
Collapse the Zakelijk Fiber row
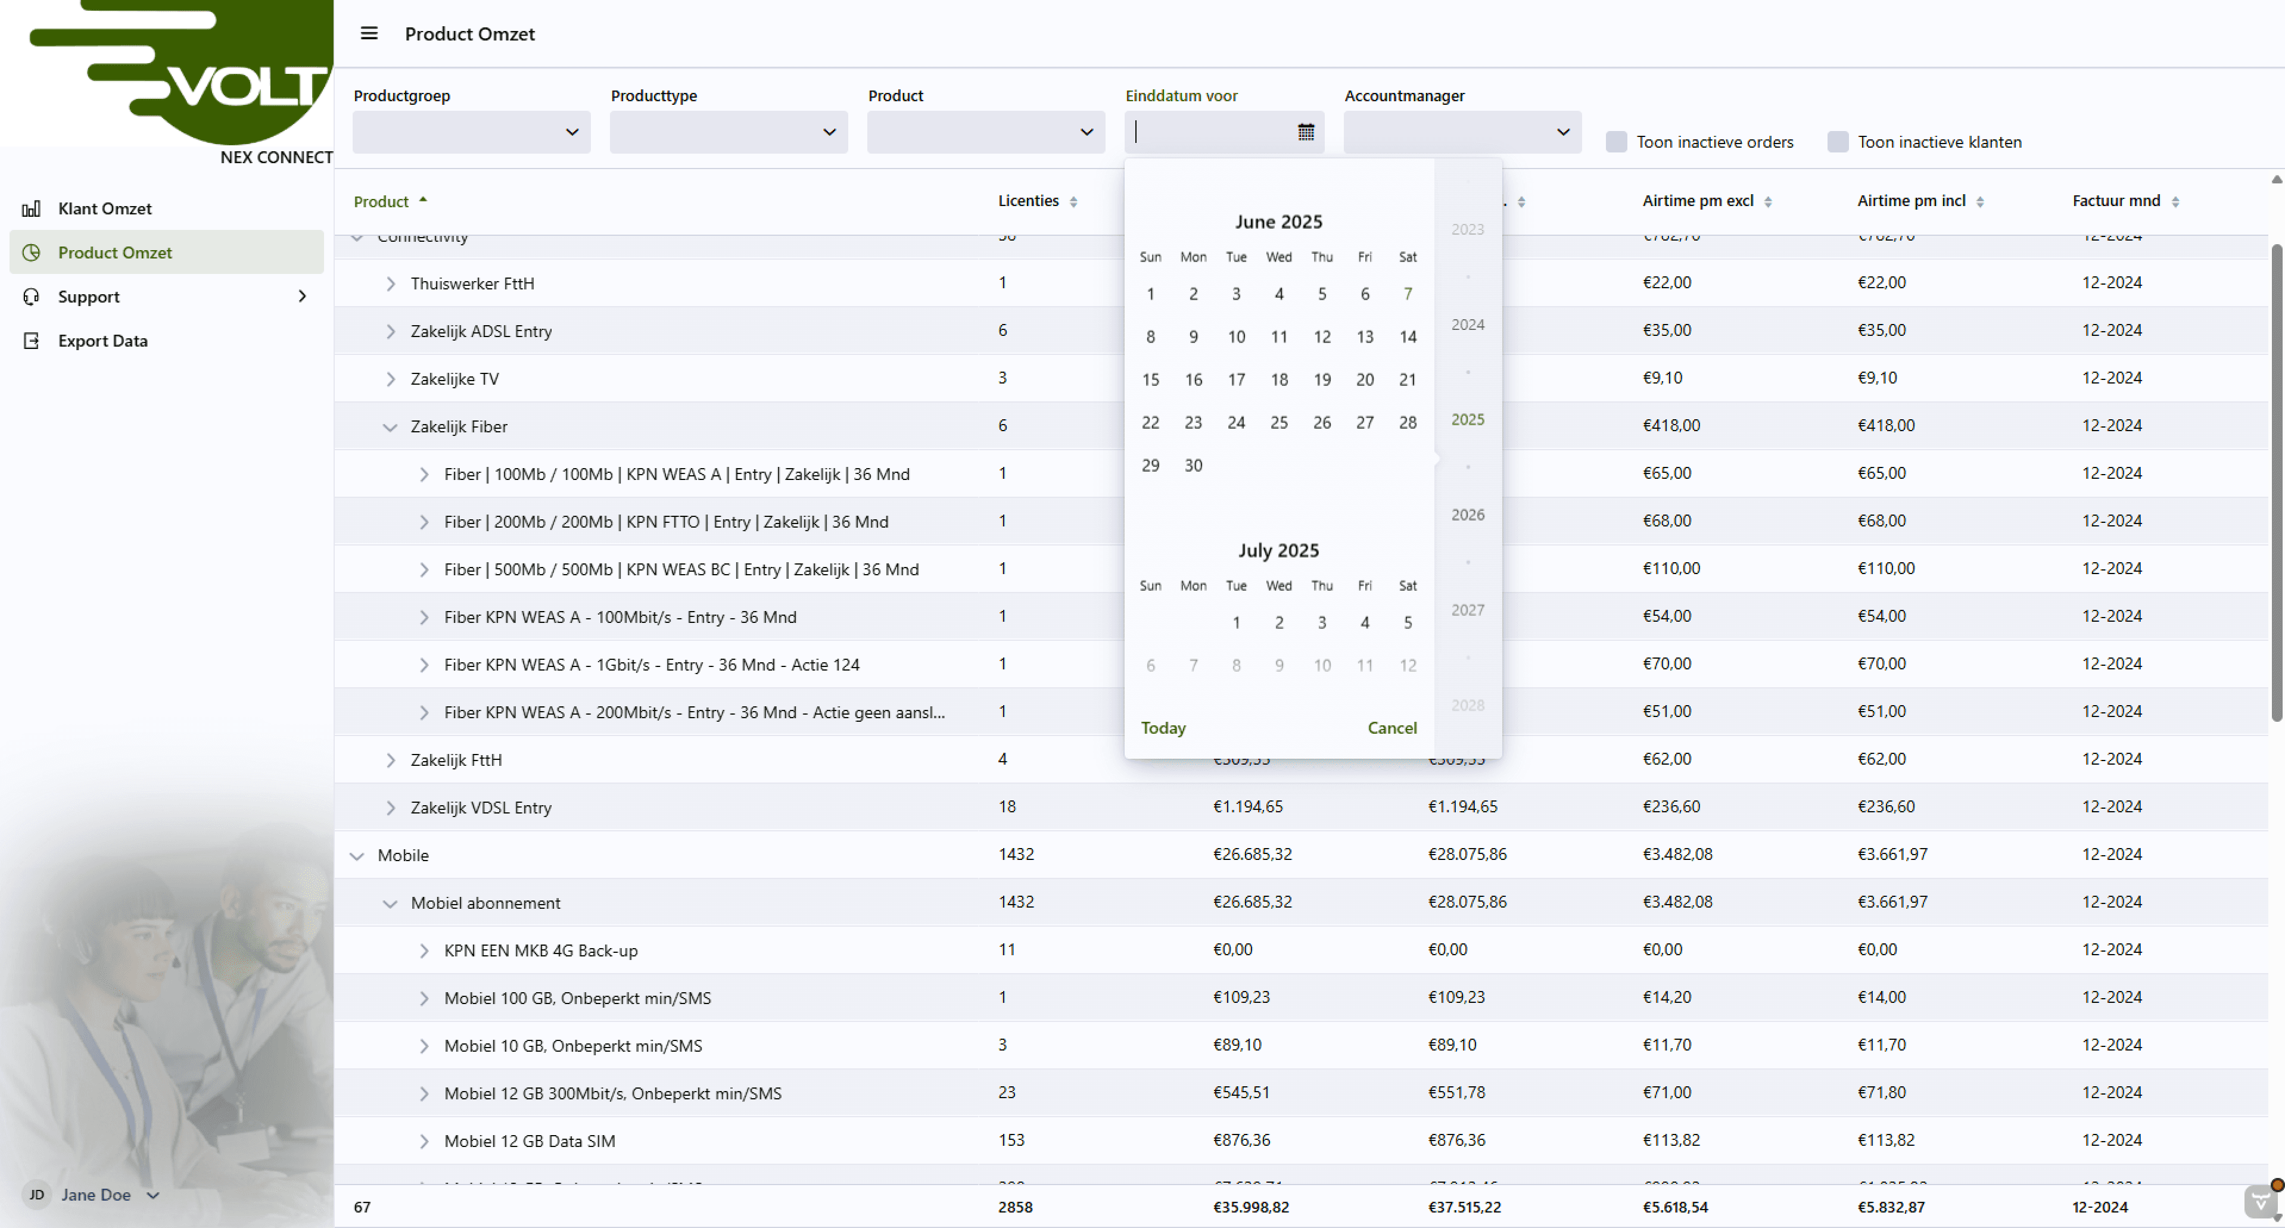coord(390,428)
